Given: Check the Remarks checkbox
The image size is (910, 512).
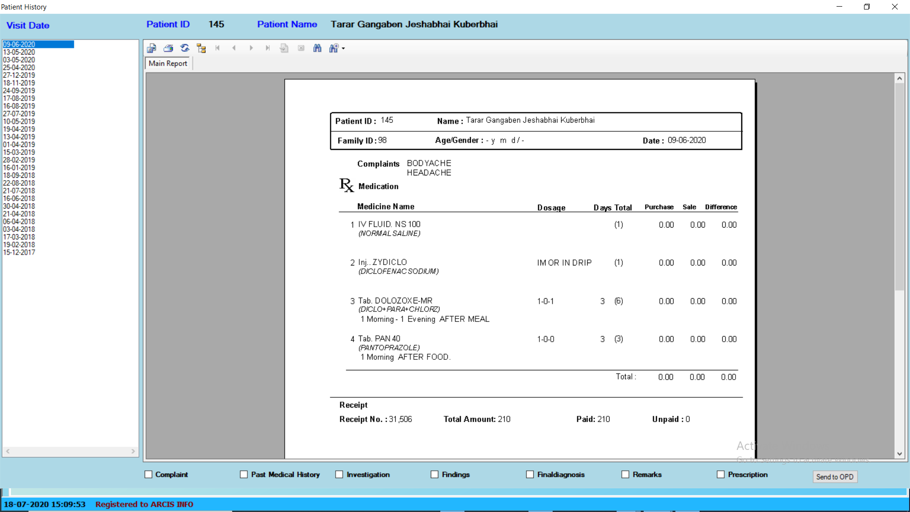Looking at the screenshot, I should 626,475.
